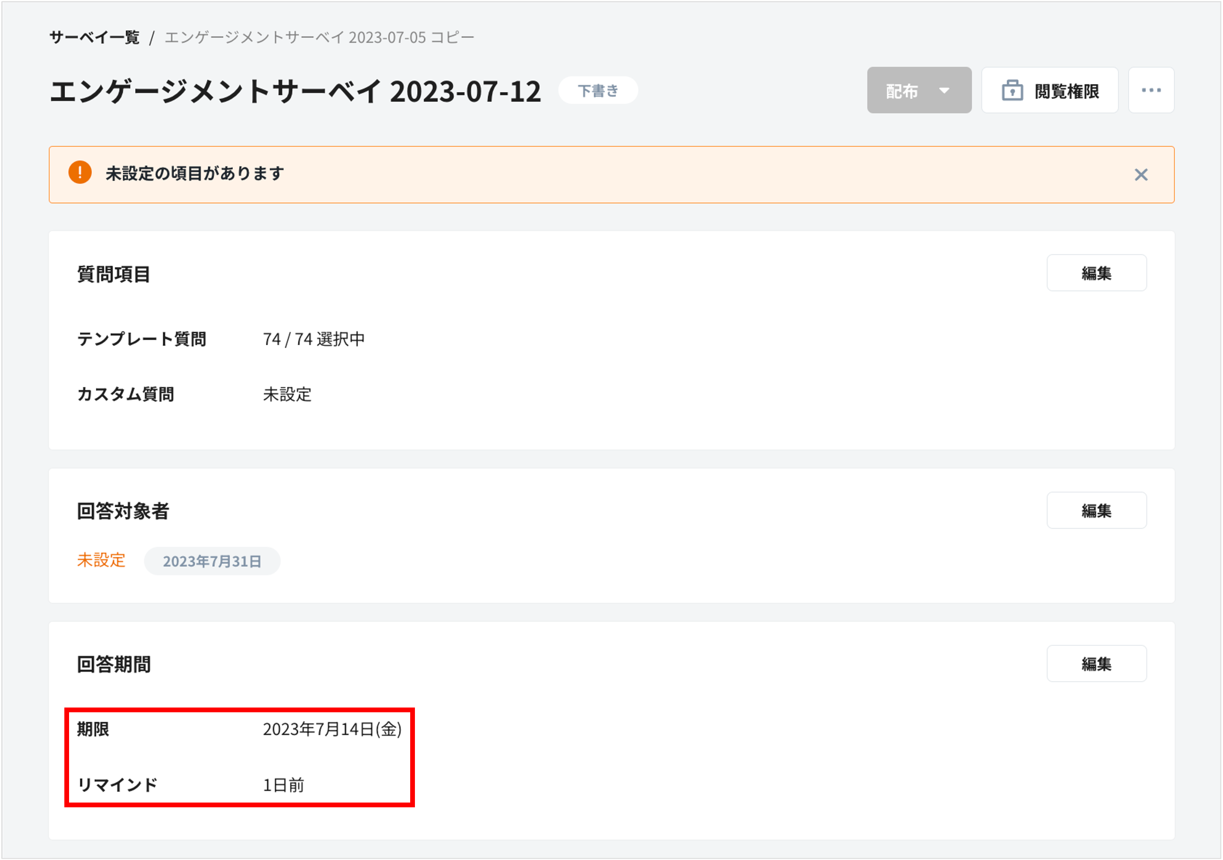Viewport: 1223px width, 860px height.
Task: Dismiss the 未設定の項目 warning banner
Action: [1141, 174]
